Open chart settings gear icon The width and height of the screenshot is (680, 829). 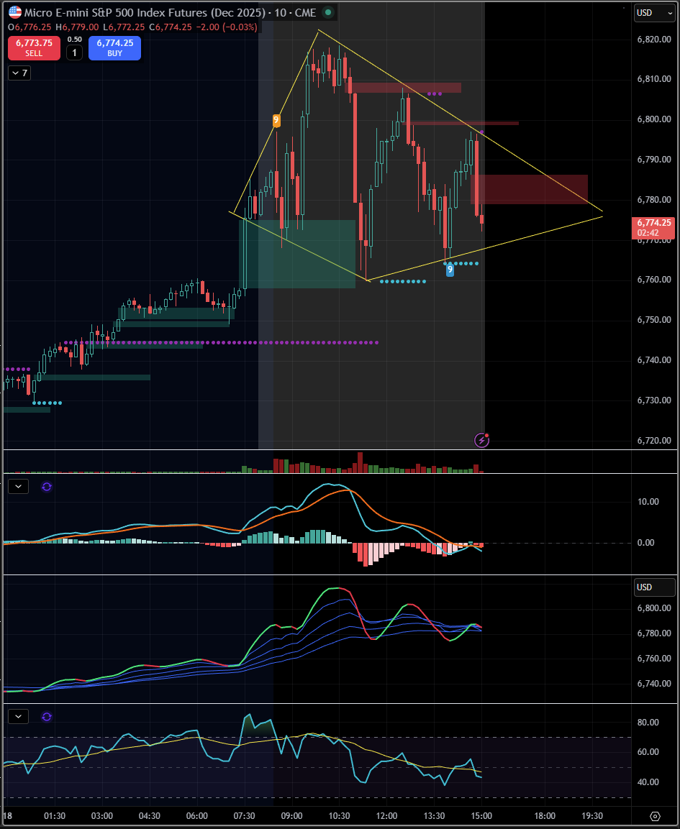pyautogui.click(x=655, y=816)
